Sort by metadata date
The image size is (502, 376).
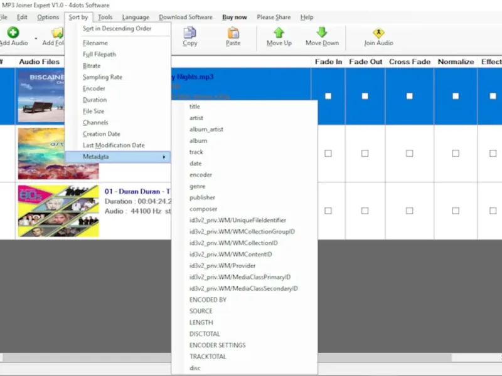tap(244, 164)
